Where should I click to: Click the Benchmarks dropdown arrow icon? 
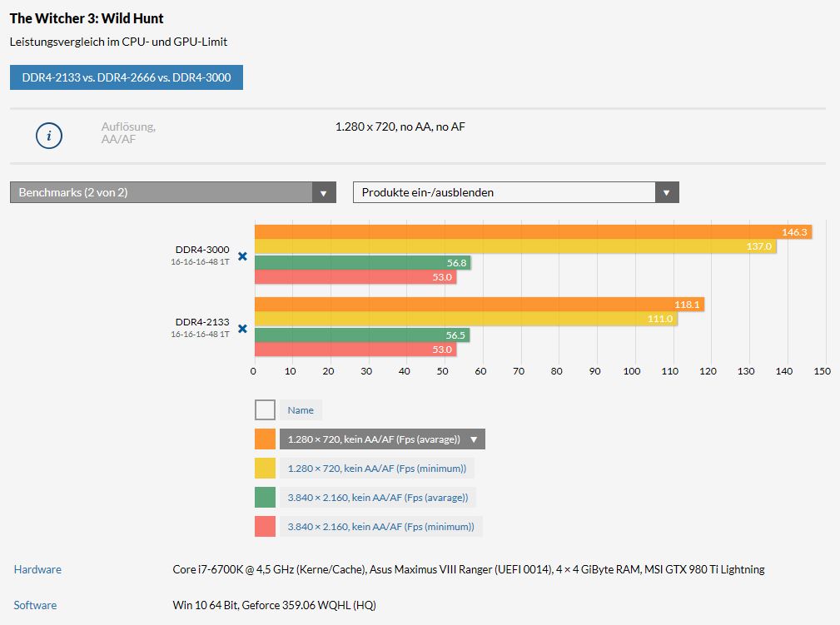coord(324,193)
